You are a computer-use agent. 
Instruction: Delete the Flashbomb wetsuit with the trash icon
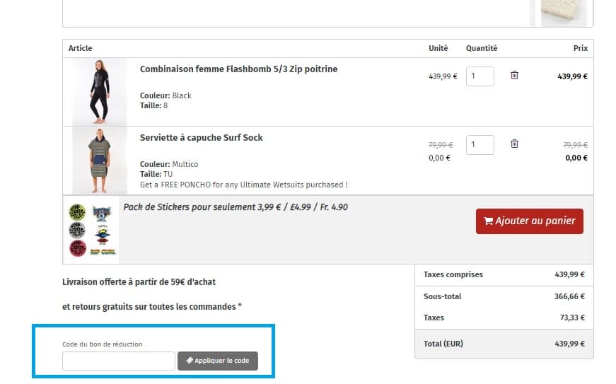pos(514,75)
